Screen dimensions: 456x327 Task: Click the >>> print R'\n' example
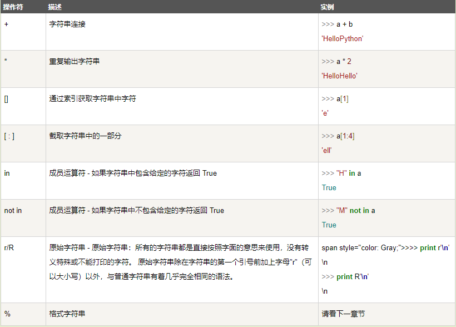pyautogui.click(x=345, y=276)
